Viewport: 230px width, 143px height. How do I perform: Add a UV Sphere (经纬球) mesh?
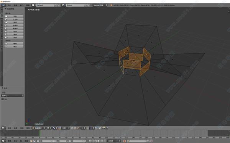click(x=14, y=26)
